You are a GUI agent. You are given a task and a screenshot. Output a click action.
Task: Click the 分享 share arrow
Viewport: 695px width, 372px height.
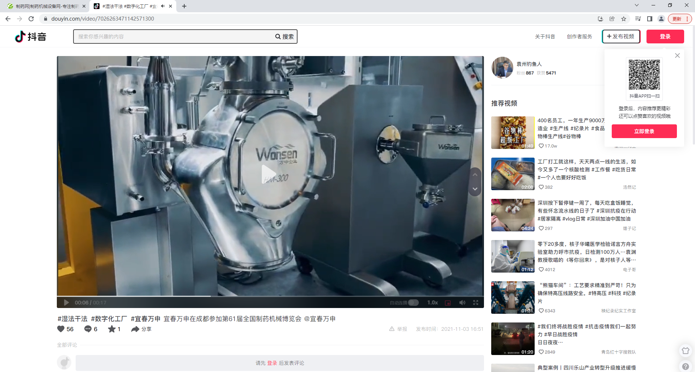pyautogui.click(x=135, y=329)
